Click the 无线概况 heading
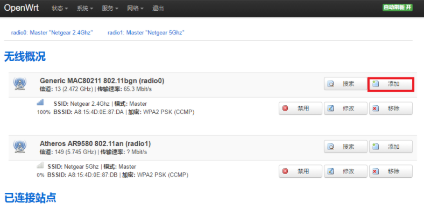This screenshot has width=424, height=210. click(x=25, y=57)
